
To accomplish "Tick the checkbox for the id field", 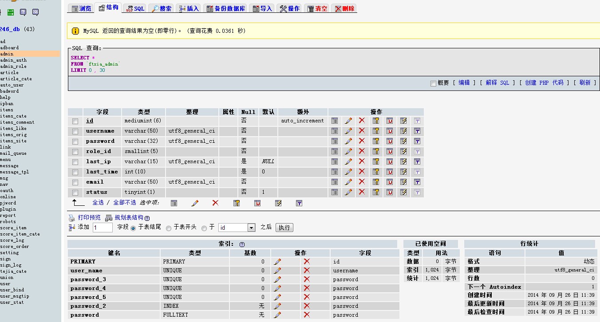I will [75, 121].
